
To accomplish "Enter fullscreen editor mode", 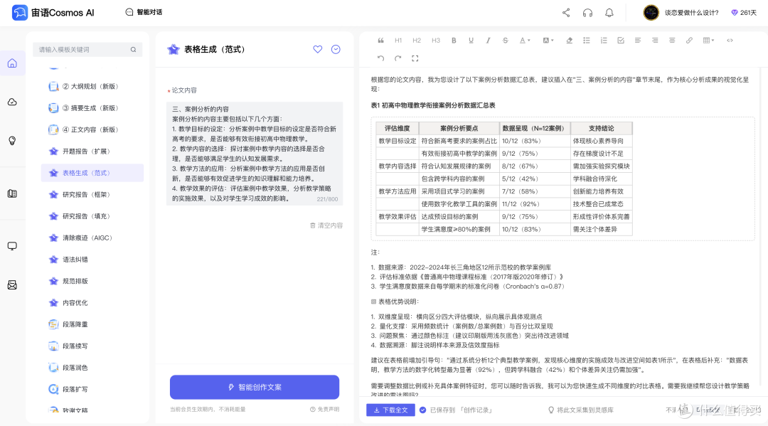I will coord(415,58).
